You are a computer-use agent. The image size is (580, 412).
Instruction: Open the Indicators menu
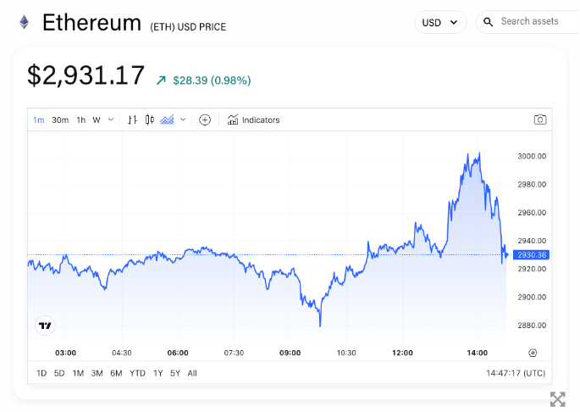253,120
